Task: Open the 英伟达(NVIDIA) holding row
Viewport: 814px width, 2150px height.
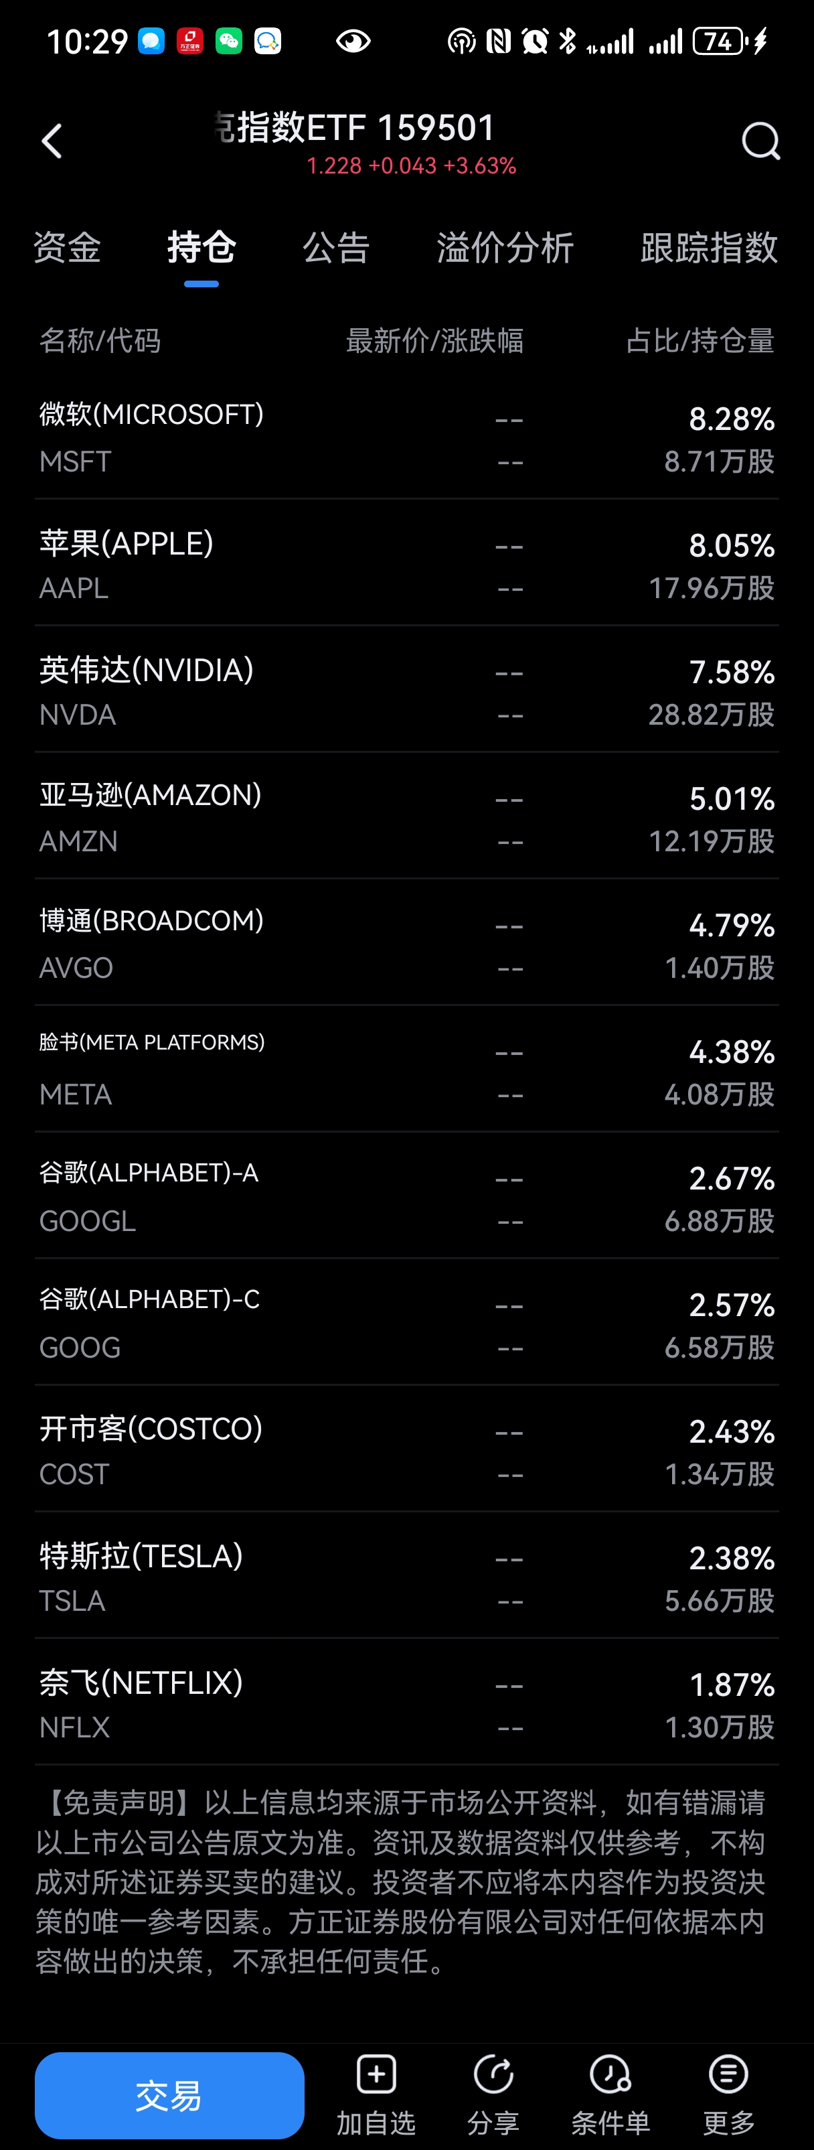Action: click(x=407, y=691)
